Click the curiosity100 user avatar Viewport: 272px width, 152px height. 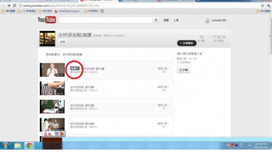coord(207,20)
